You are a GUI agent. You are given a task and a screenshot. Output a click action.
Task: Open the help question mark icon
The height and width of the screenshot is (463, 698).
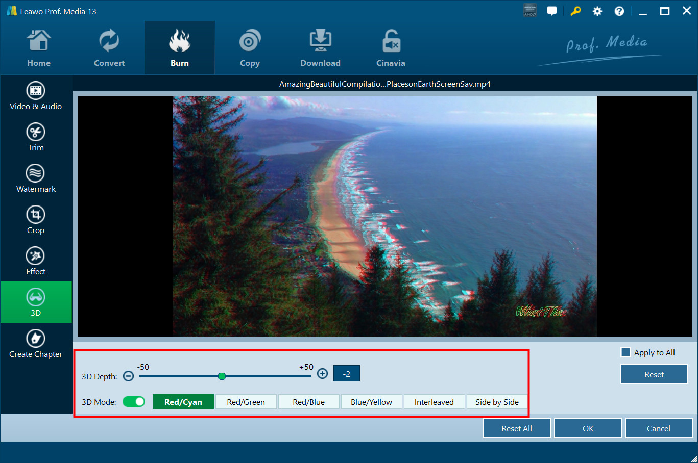click(619, 11)
